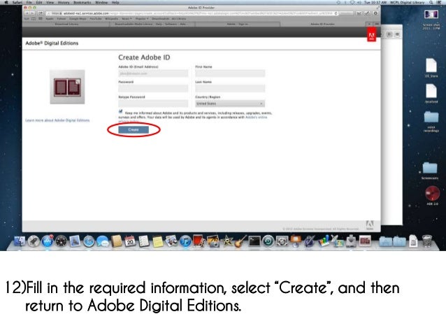Open Terminal from the dock
446x335 pixels.
pos(254,241)
